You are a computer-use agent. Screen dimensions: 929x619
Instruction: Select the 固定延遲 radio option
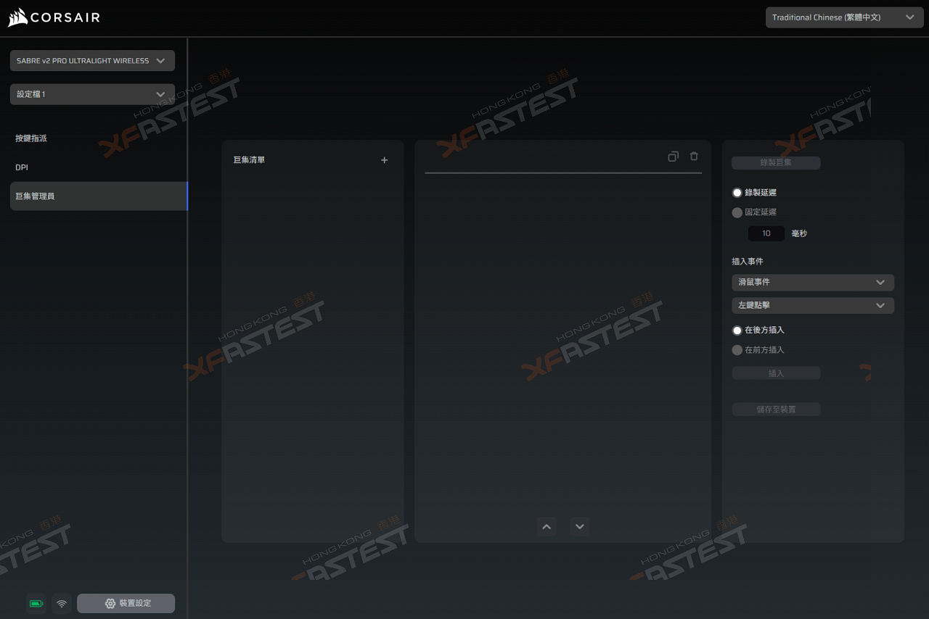tap(737, 212)
